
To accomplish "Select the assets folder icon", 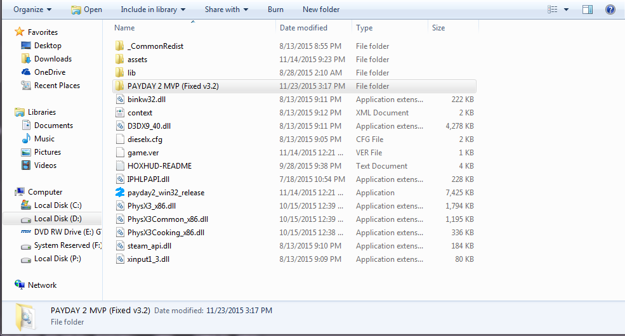I will point(119,60).
